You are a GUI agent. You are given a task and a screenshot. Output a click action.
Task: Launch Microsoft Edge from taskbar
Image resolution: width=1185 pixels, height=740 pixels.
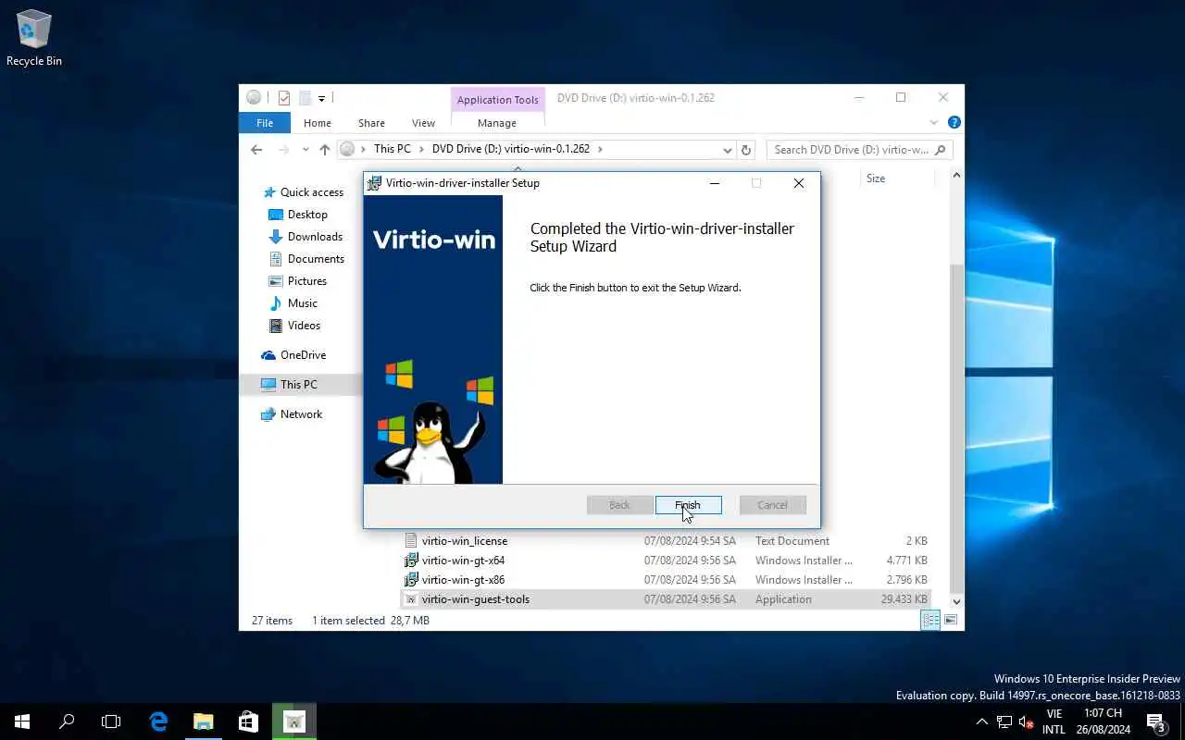pos(158,721)
